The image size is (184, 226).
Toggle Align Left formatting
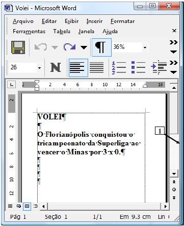78,68
